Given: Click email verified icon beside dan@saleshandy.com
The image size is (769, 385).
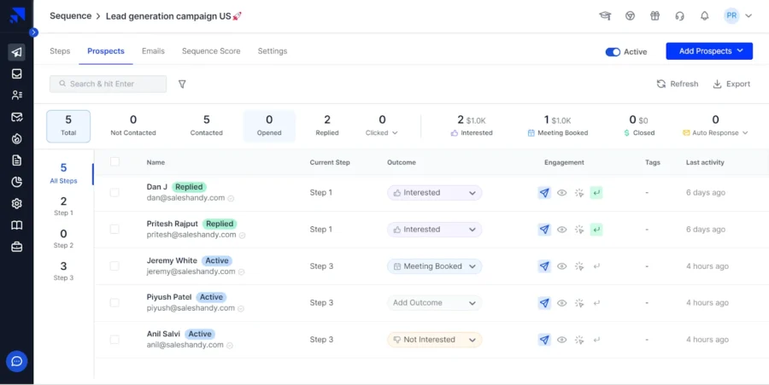Looking at the screenshot, I should click(231, 198).
